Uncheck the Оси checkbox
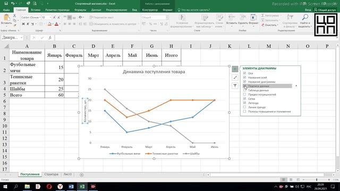This screenshot has width=340, height=191. (x=244, y=73)
